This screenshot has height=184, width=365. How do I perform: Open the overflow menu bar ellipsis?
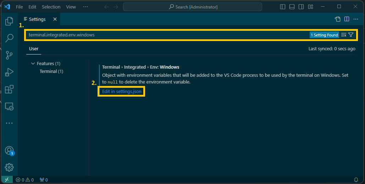click(x=85, y=7)
